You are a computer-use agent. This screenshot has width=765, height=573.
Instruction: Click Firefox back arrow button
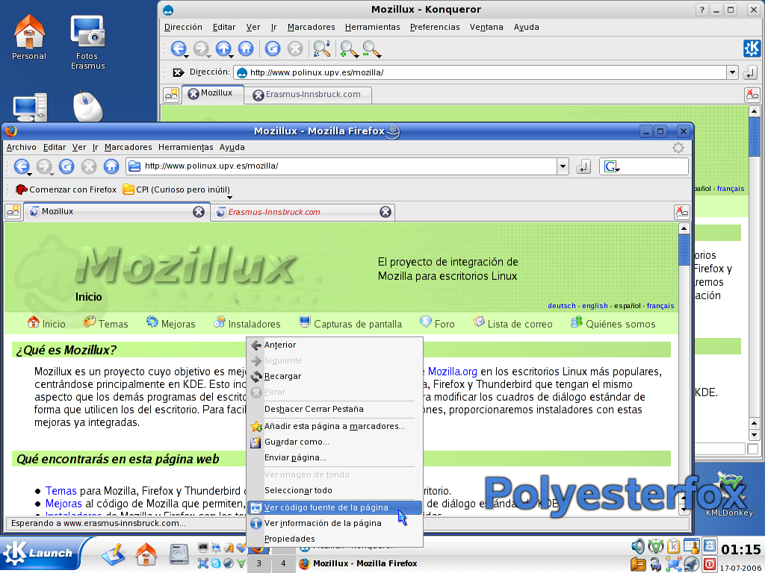(x=21, y=166)
